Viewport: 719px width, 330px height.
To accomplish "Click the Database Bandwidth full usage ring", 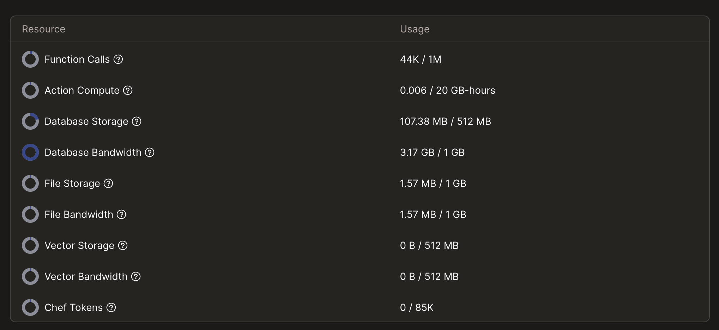I will pyautogui.click(x=30, y=152).
